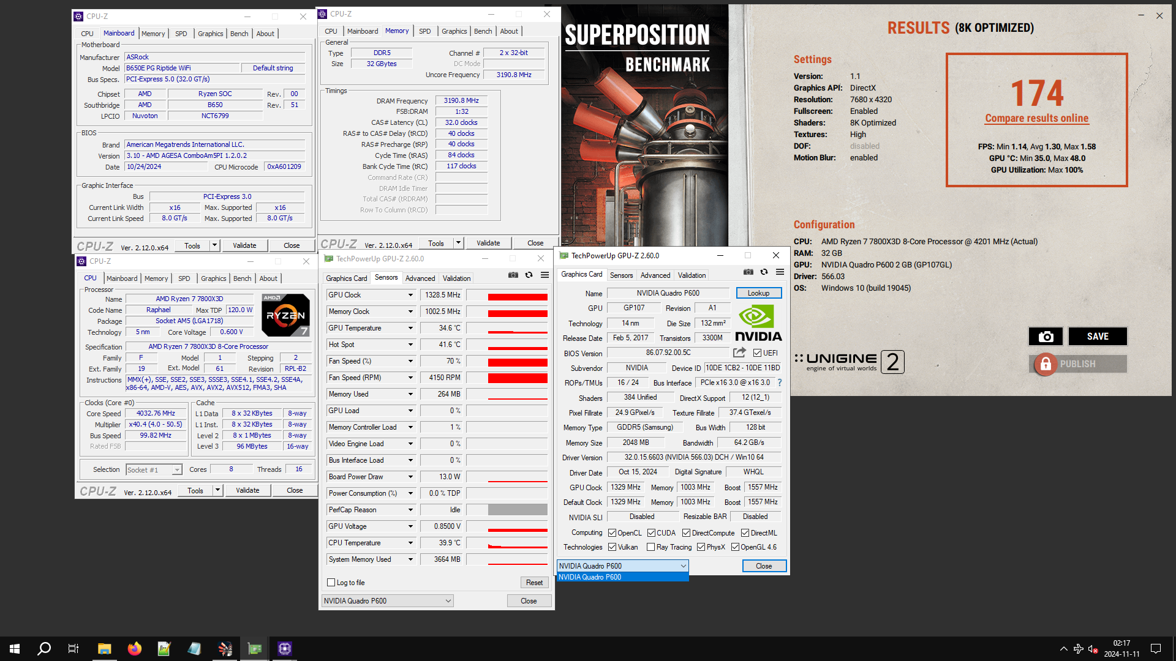The image size is (1176, 661).
Task: Open Advanced tab in GPU-Z Sensors window
Action: pyautogui.click(x=420, y=278)
